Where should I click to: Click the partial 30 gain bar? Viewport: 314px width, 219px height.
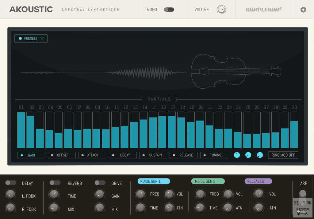click(x=294, y=130)
